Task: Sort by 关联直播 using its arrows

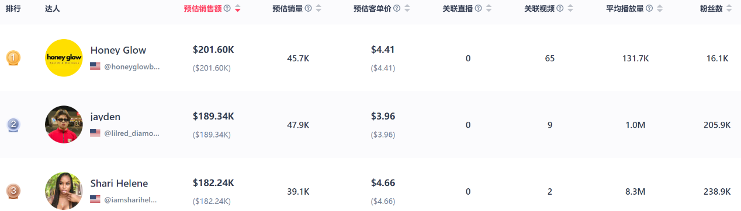Action: click(489, 9)
